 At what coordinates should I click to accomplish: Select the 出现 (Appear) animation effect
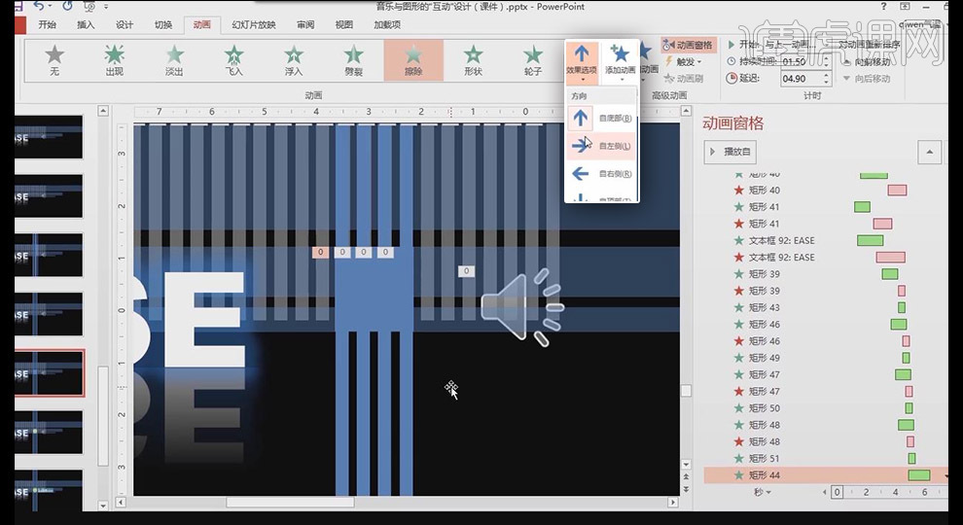coord(115,59)
